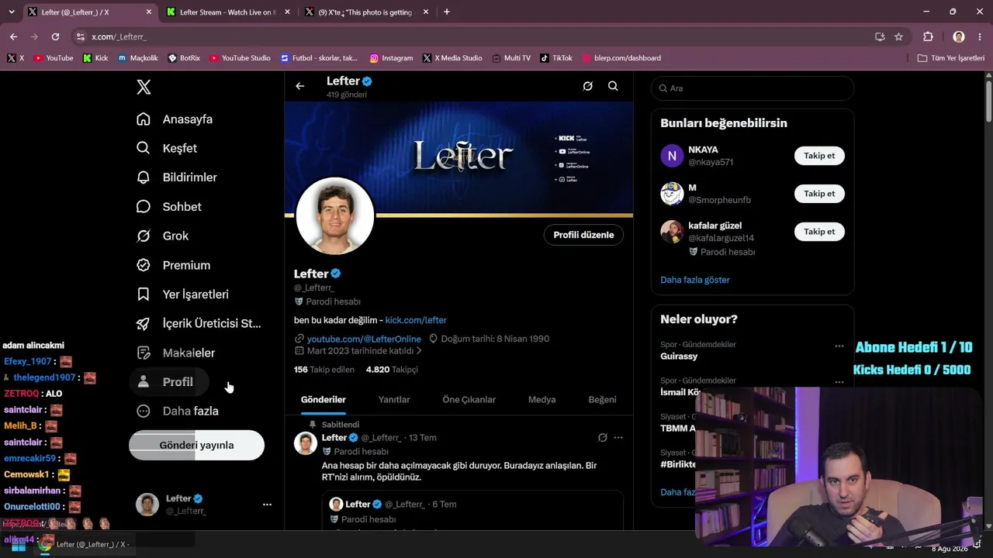Open Kick bookmark
The image size is (993, 558).
tap(95, 58)
